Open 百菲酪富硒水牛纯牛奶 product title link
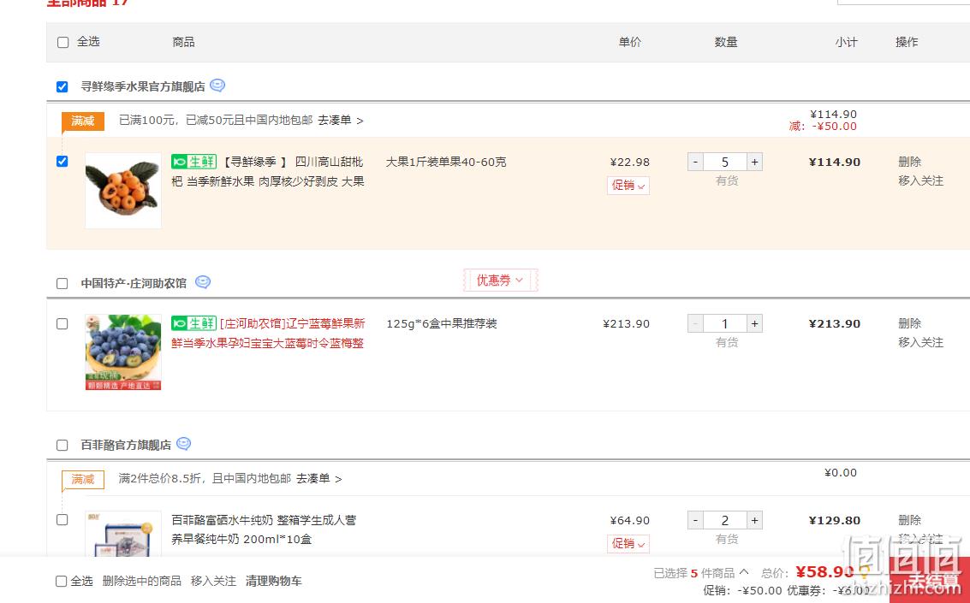970x603 pixels. (265, 529)
